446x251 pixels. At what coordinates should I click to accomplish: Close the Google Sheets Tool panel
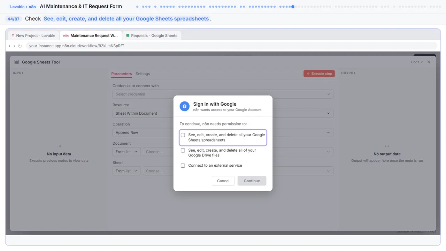[429, 62]
